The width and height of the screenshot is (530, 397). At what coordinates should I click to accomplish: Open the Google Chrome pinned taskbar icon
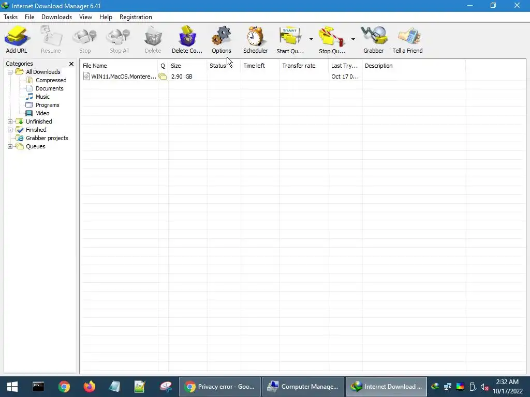[x=64, y=387]
